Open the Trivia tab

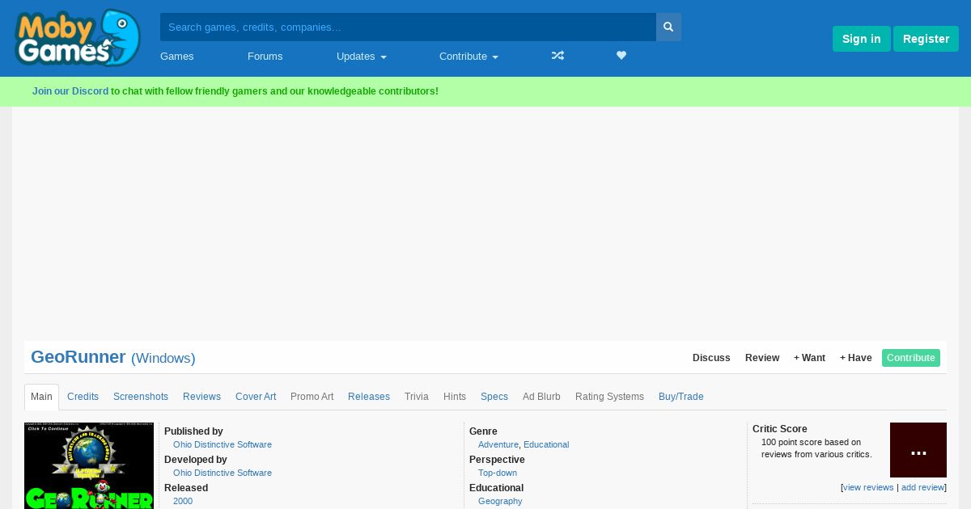pos(417,397)
